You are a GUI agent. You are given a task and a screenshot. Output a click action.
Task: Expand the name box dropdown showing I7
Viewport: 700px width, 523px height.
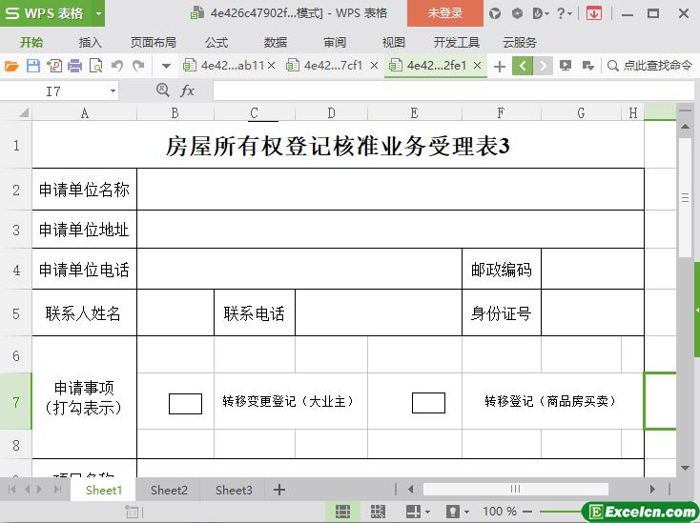[113, 91]
